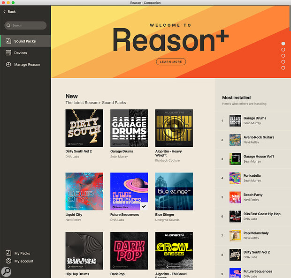Image resolution: width=291 pixels, height=278 pixels.
Task: Open the Devices section
Action: tap(25, 53)
